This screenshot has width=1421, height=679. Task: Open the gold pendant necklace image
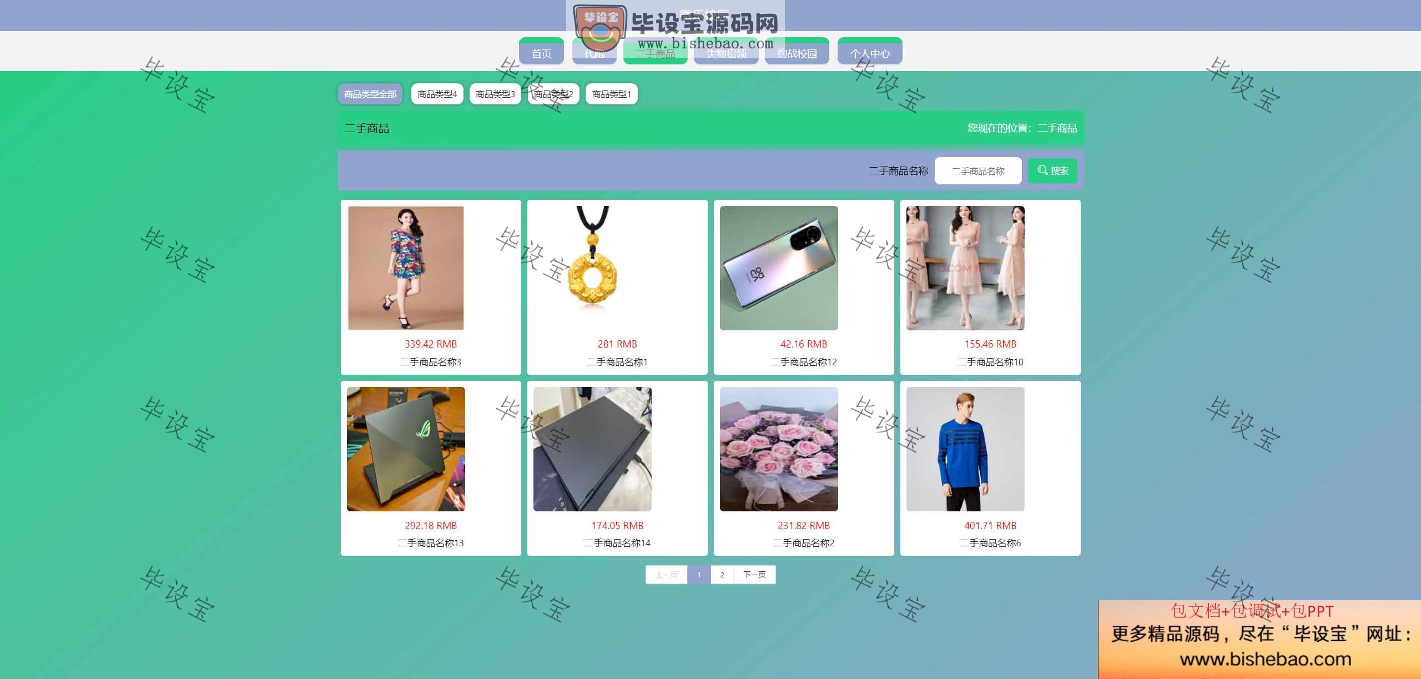click(592, 268)
